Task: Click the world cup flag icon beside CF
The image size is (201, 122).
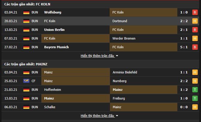Action: pos(26,81)
